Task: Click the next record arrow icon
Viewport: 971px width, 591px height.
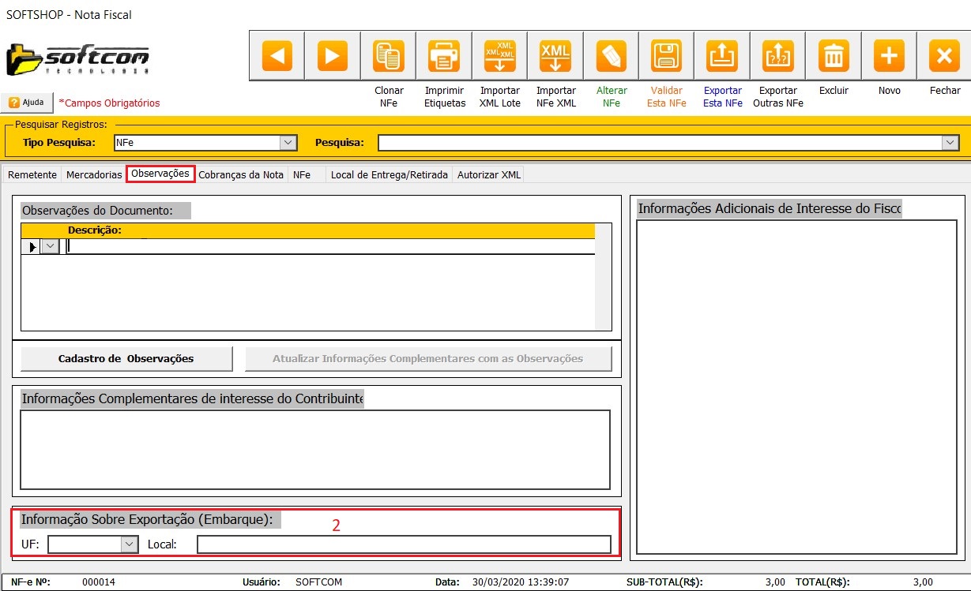Action: tap(333, 56)
